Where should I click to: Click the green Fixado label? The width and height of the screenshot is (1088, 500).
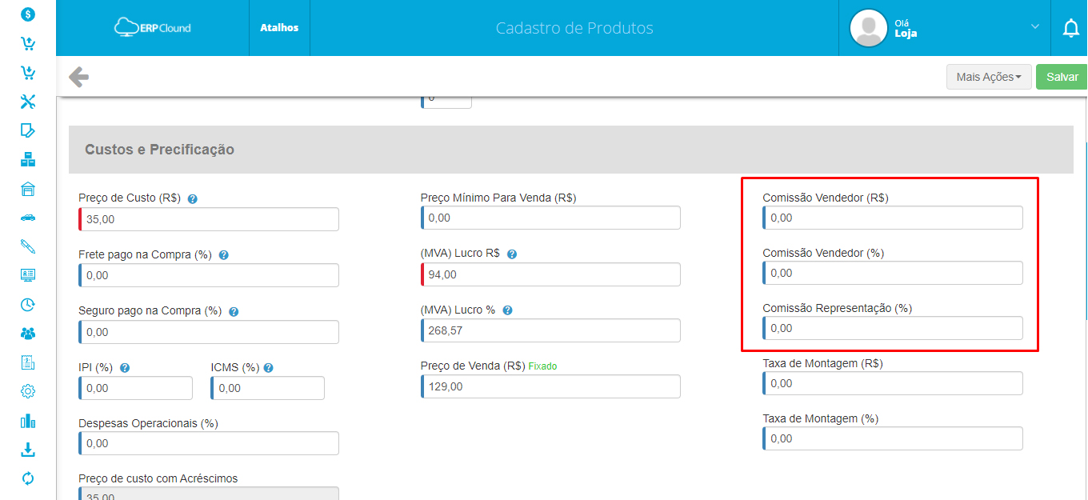point(542,366)
